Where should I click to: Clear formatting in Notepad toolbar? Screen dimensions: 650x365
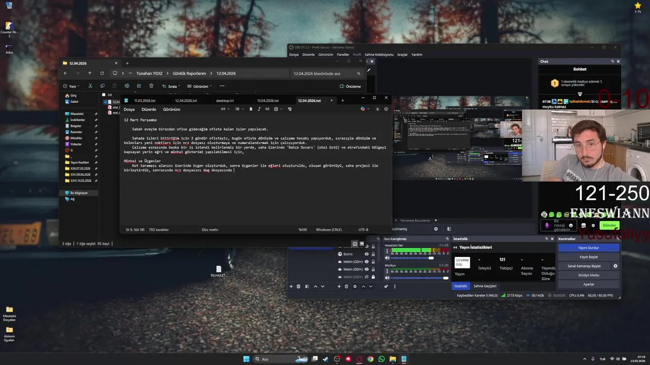click(x=290, y=109)
